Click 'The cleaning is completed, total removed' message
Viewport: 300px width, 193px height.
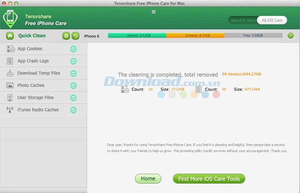pos(168,75)
